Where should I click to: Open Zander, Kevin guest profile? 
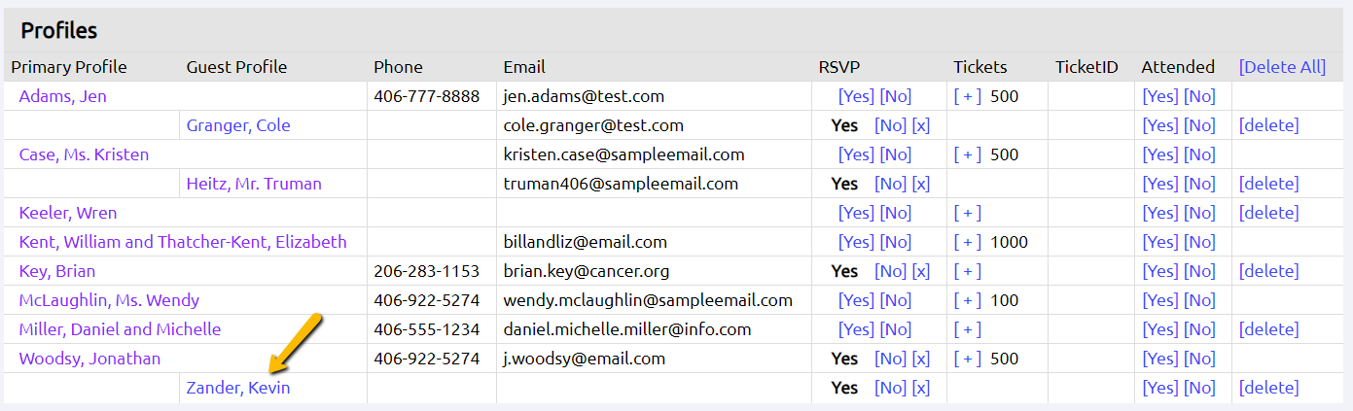click(x=238, y=388)
